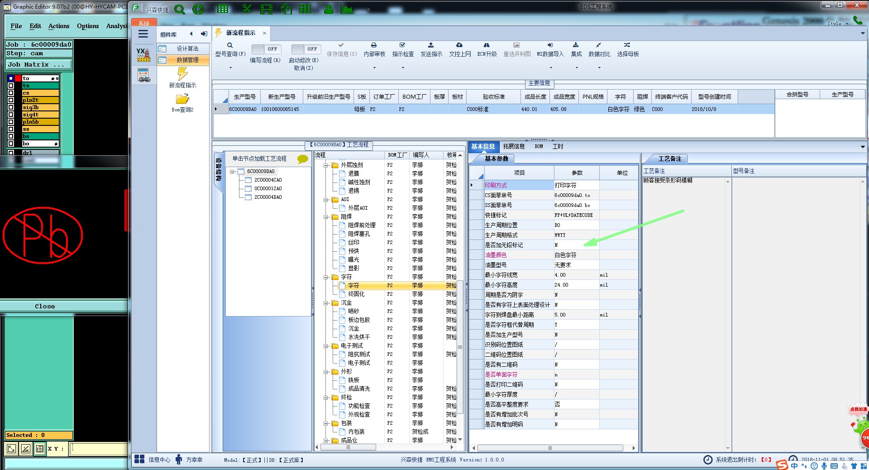
Task: Click the process list horizontal scrollbar
Action: 349,447
